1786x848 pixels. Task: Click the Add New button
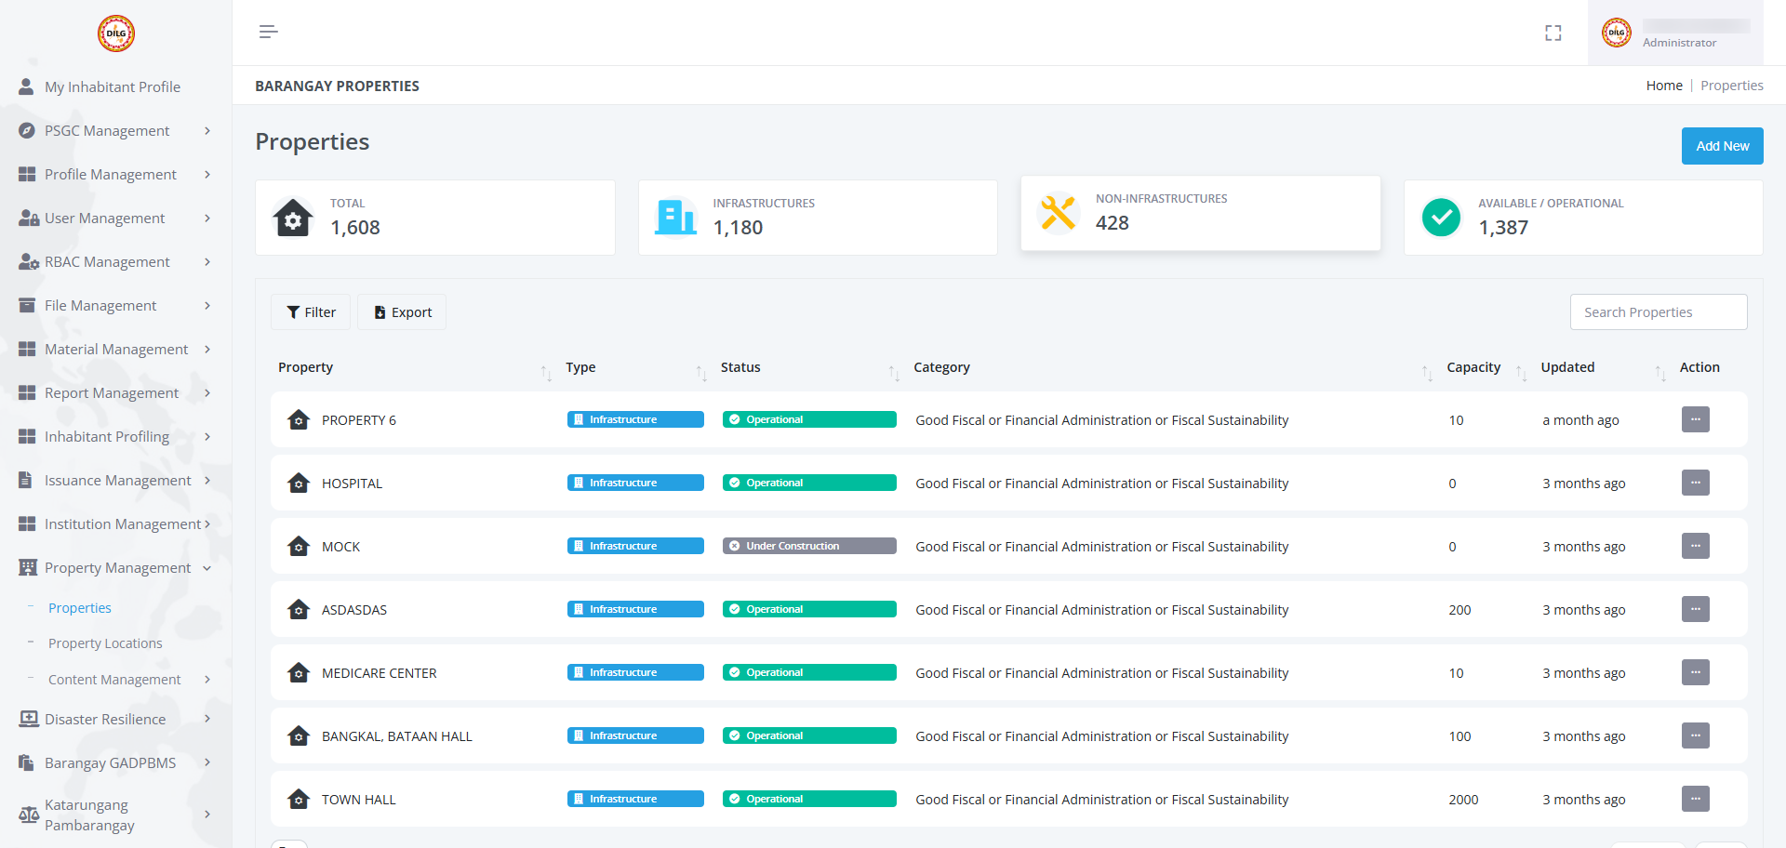click(x=1722, y=146)
